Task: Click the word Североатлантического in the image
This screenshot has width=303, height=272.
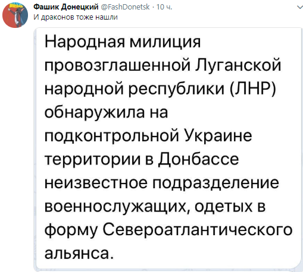Action: pyautogui.click(x=198, y=230)
